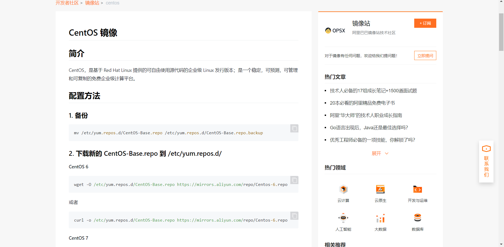Image resolution: width=504 pixels, height=247 pixels.
Task: Open the 20本阿里精品免费电子书 article
Action: 362,103
